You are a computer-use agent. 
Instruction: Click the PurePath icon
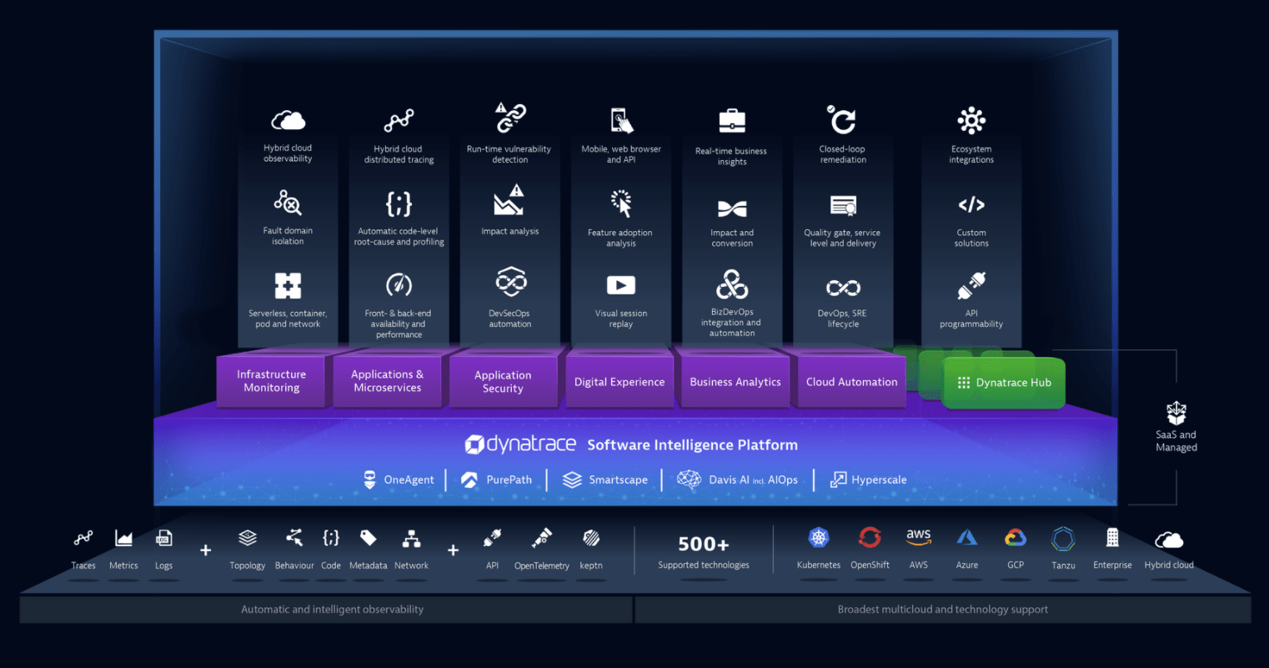[469, 480]
